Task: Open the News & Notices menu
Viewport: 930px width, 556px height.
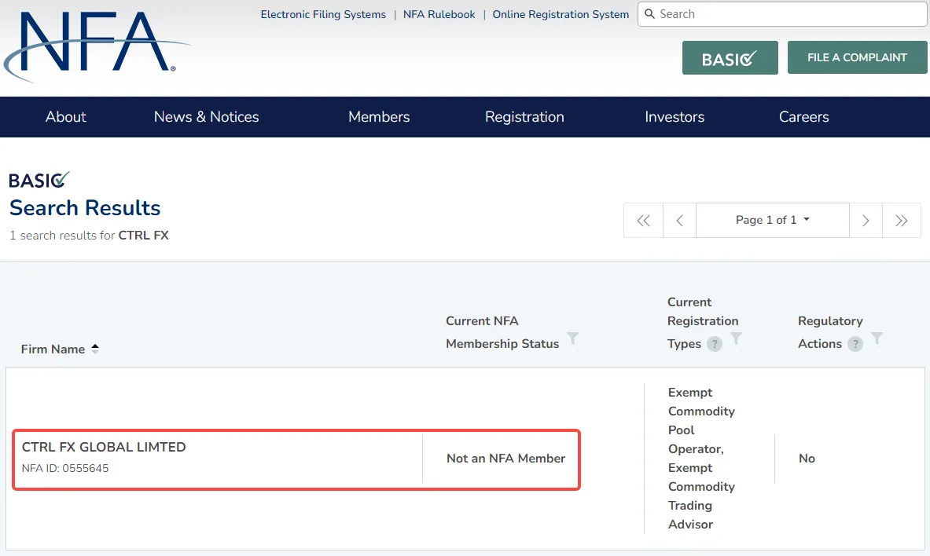Action: (207, 117)
